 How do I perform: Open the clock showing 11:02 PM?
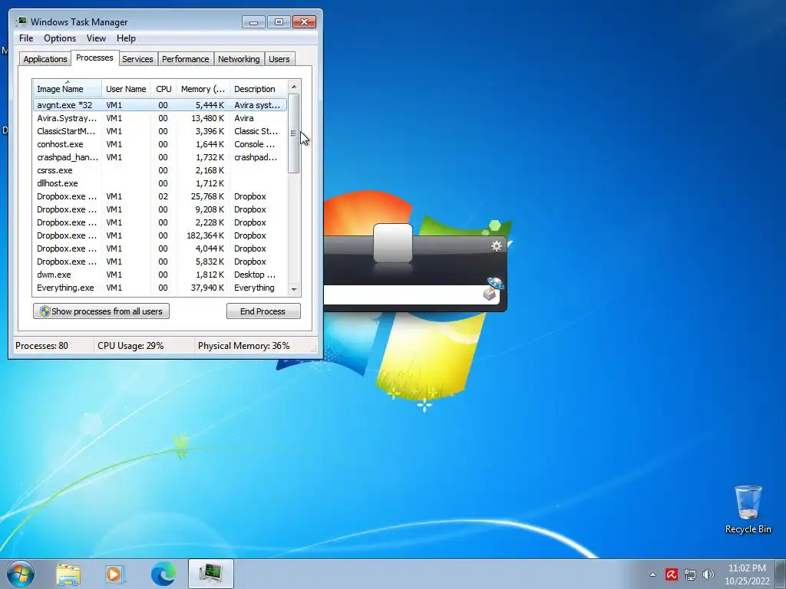point(747,568)
